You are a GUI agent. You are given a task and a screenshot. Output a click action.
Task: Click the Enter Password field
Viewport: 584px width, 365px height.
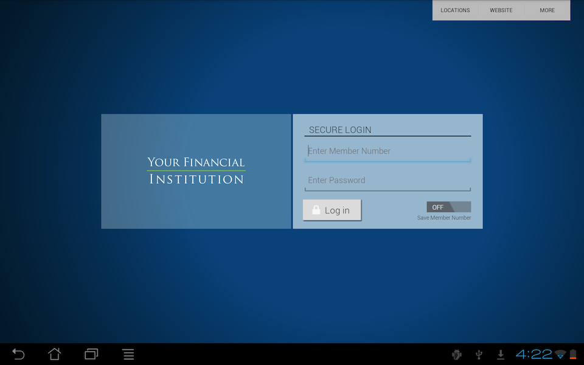tap(388, 180)
